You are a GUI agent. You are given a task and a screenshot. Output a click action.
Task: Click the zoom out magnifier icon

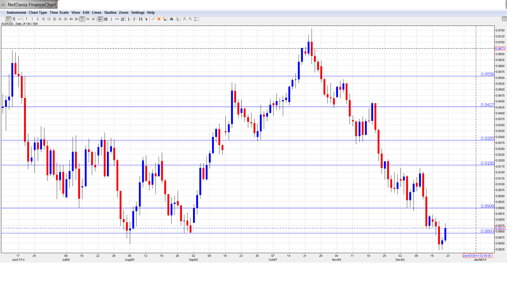(x=190, y=19)
